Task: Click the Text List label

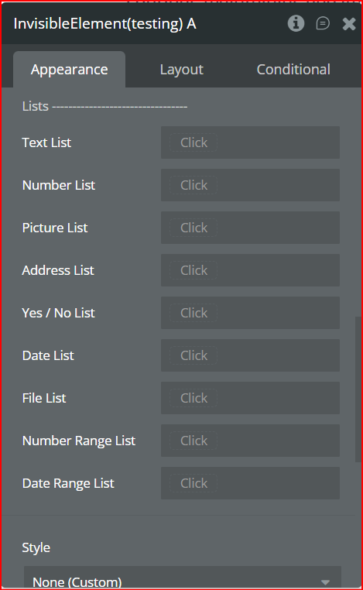Action: pos(46,142)
